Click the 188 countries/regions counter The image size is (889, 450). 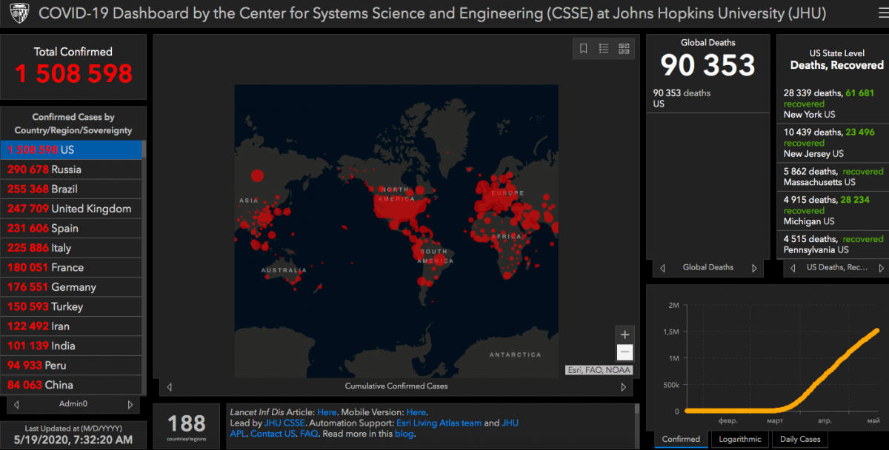[187, 424]
